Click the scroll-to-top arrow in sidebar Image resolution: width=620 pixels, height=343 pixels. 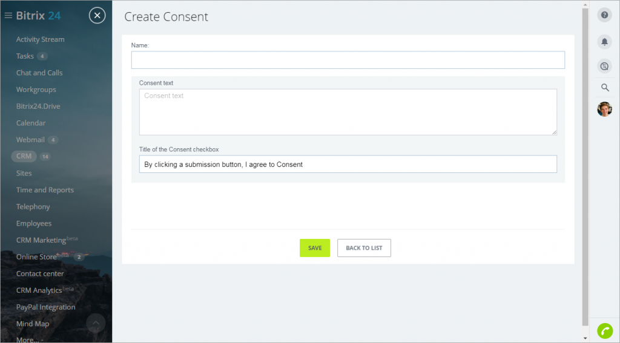[96, 323]
